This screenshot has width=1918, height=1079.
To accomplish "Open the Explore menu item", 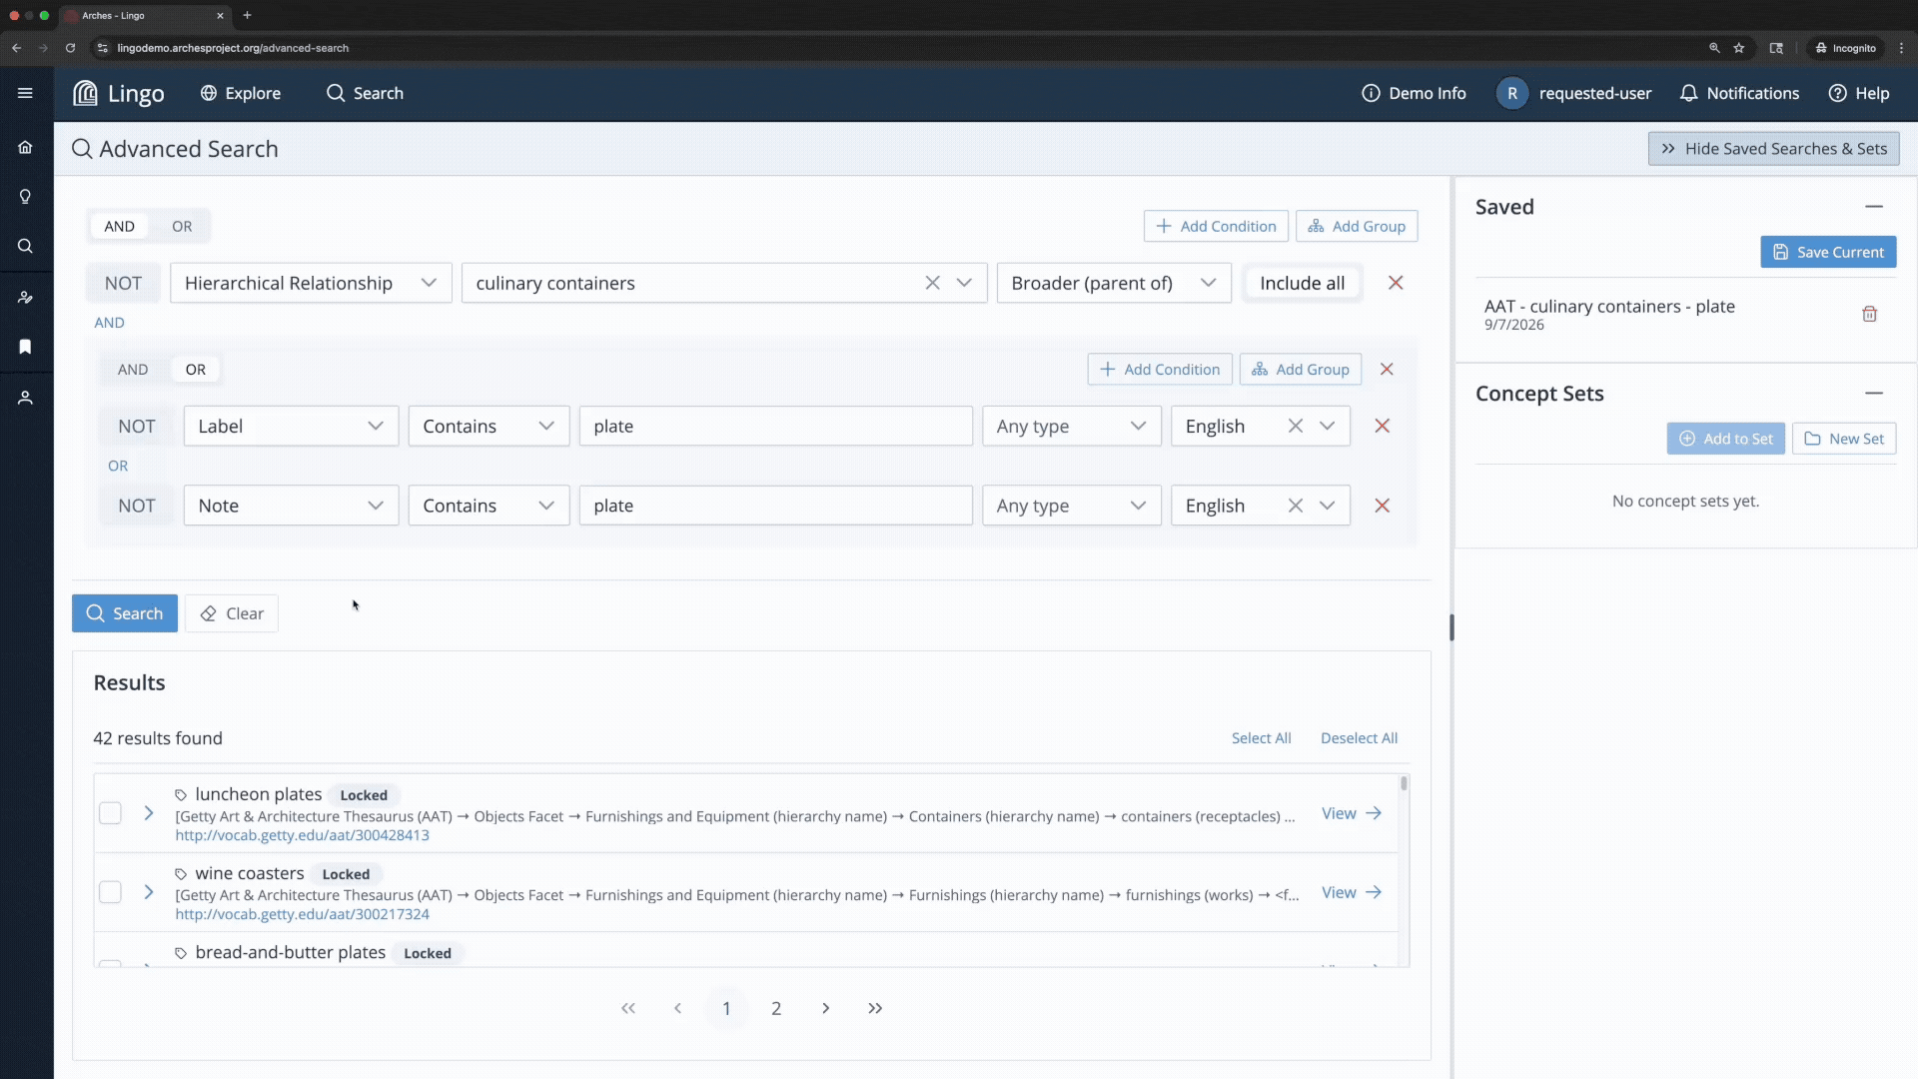I will 241,93.
